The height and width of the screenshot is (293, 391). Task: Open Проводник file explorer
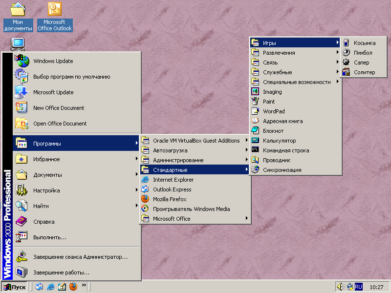click(x=295, y=160)
